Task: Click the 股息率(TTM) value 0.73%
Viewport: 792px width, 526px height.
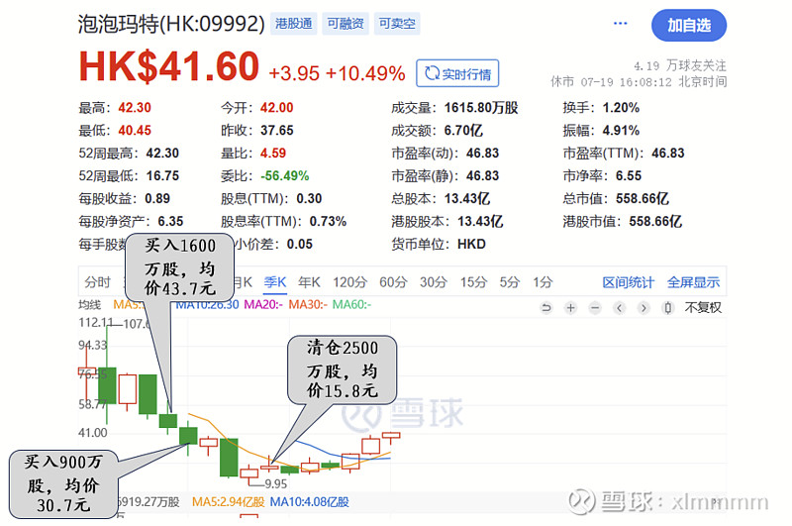Action: [x=329, y=221]
